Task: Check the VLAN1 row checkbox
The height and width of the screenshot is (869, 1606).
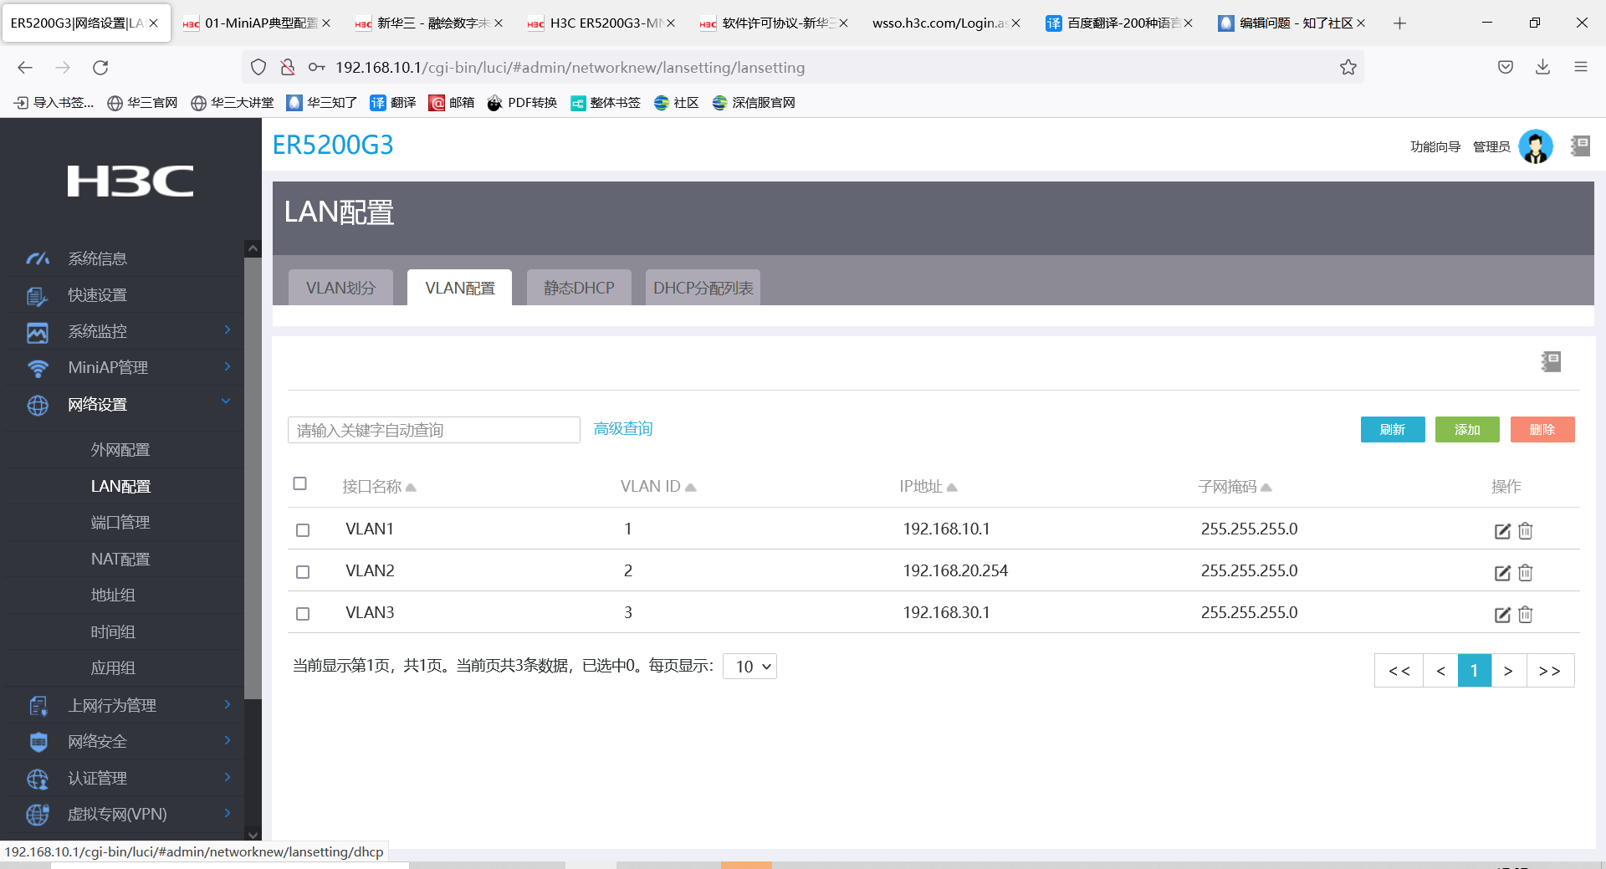Action: tap(303, 530)
